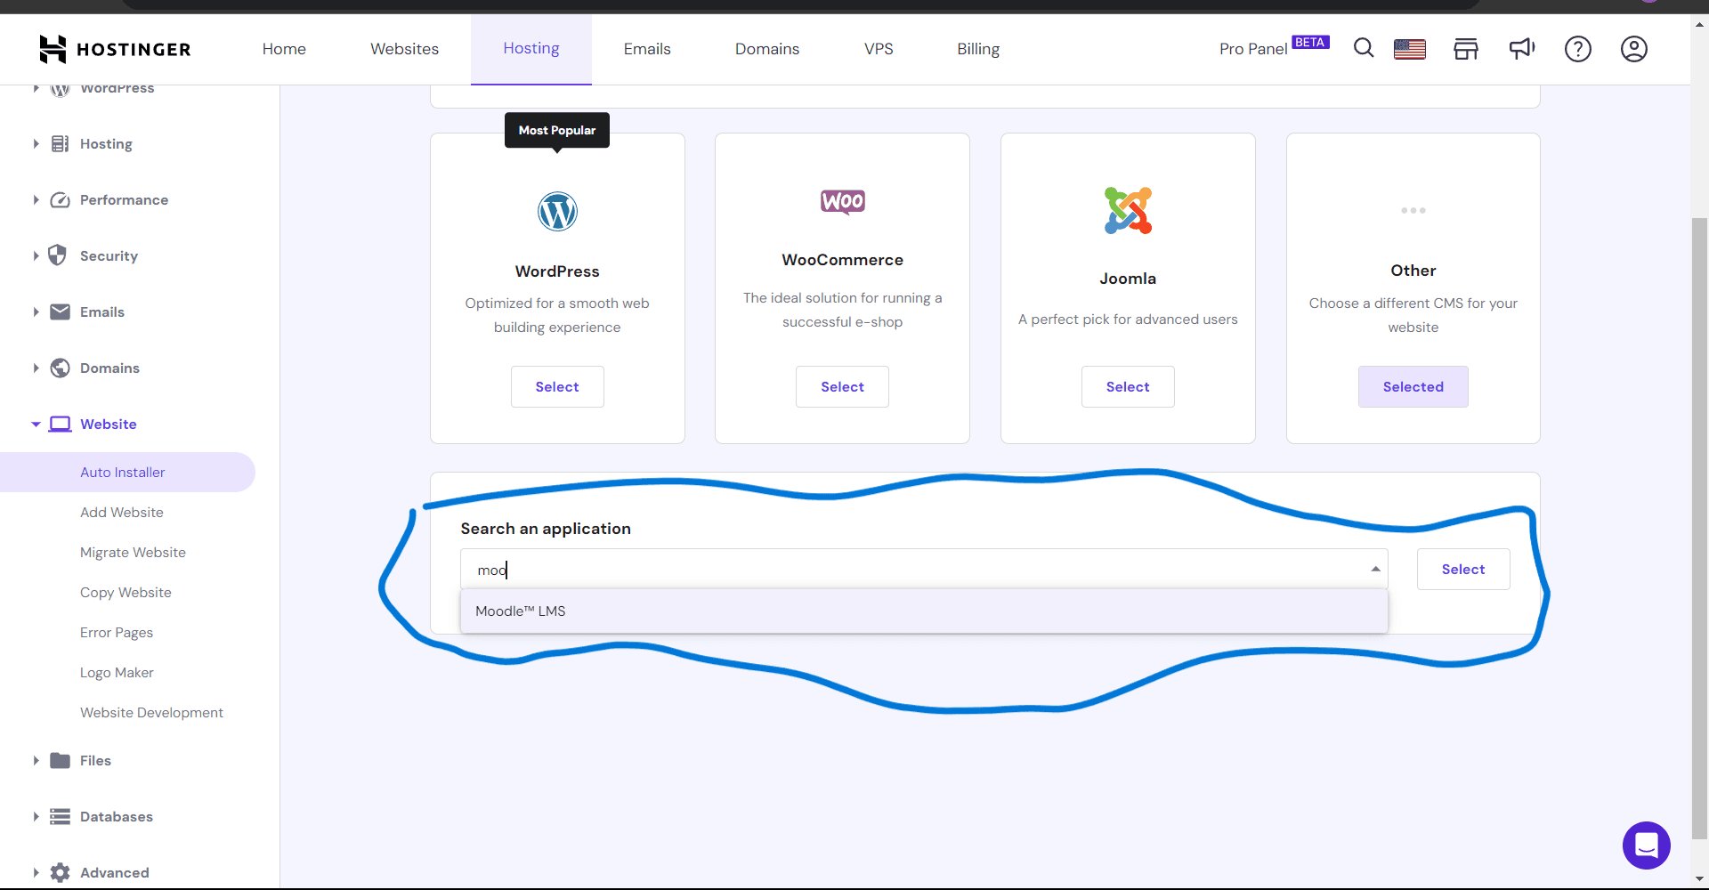Click the Hostinger logo
1709x890 pixels.
114,49
